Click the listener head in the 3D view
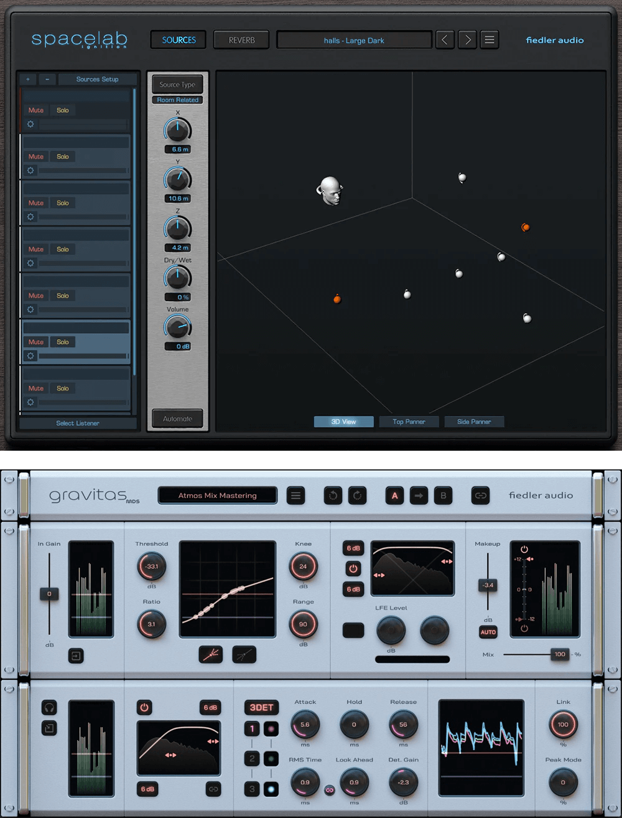This screenshot has width=622, height=818. (330, 190)
